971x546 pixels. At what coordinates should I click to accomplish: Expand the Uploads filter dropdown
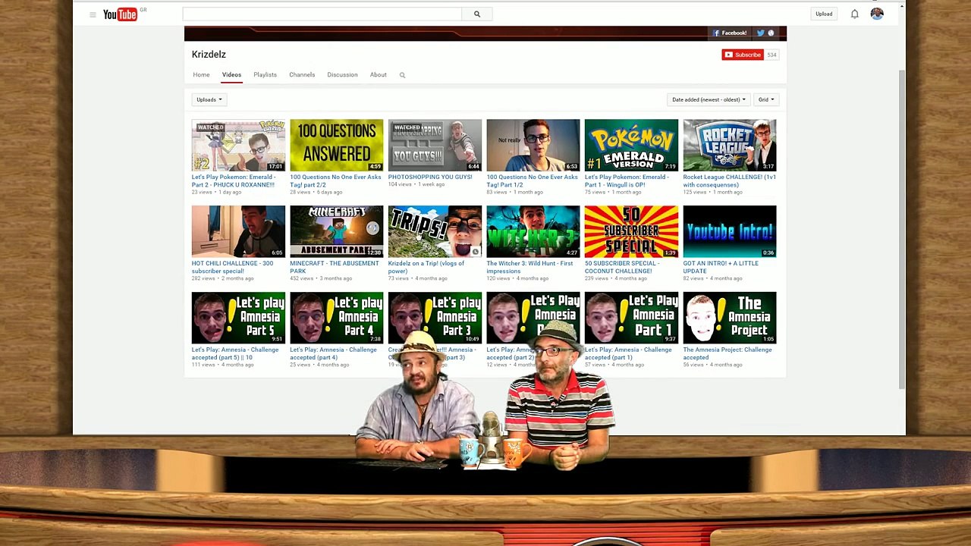[209, 99]
